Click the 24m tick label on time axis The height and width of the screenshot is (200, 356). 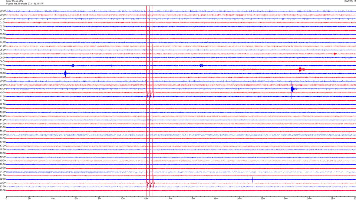[x=286, y=199]
